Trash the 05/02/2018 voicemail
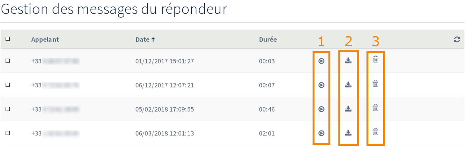465x147 pixels. pos(375,108)
